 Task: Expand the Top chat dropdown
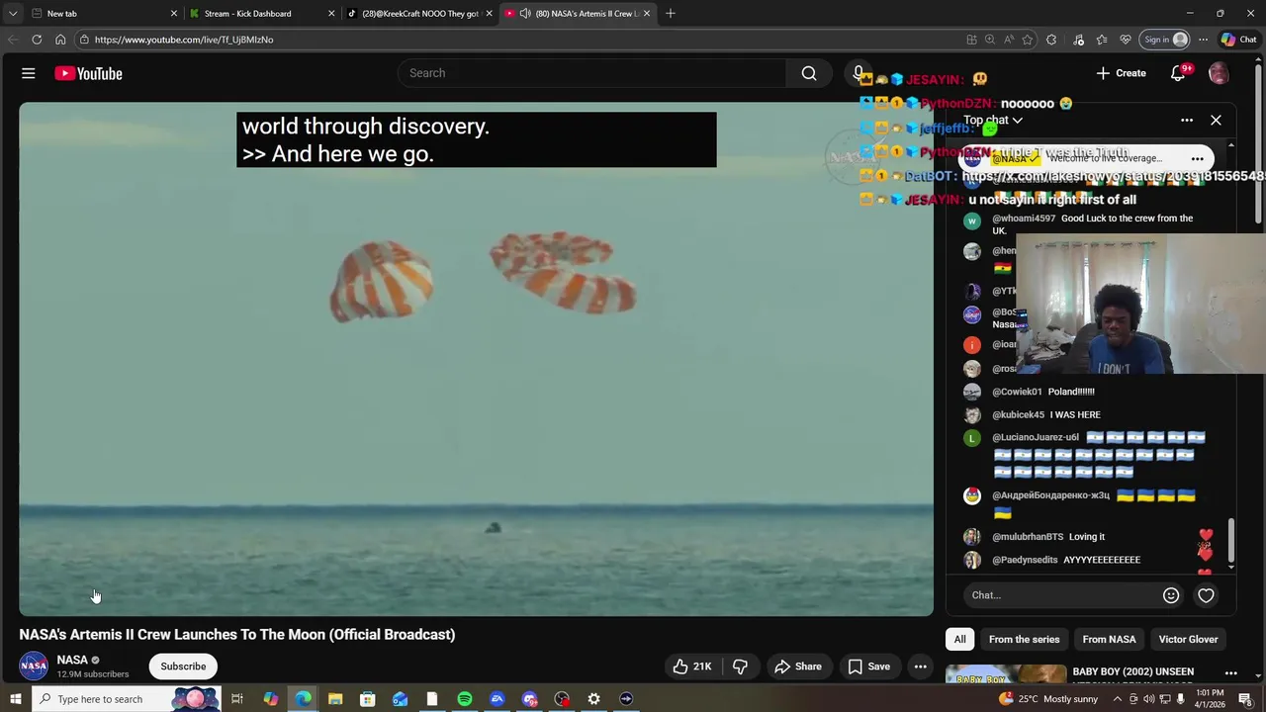tap(993, 121)
